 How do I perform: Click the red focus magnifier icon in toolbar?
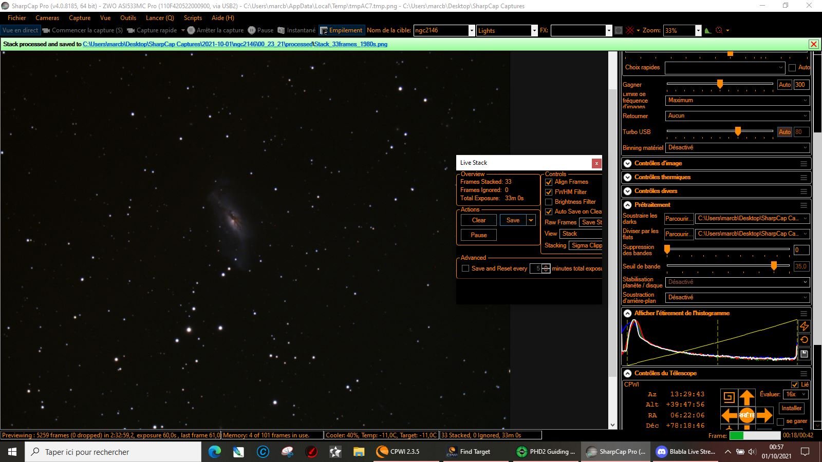point(719,30)
